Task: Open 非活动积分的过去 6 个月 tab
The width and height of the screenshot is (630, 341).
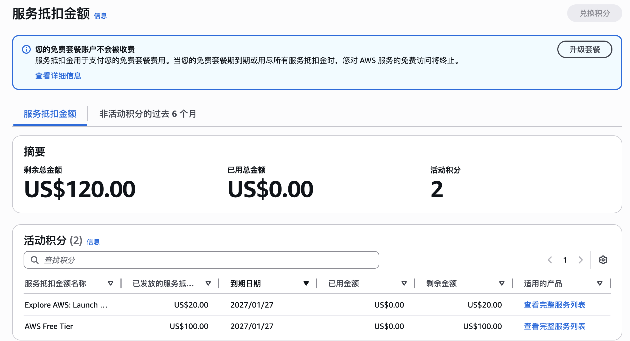Action: (148, 114)
